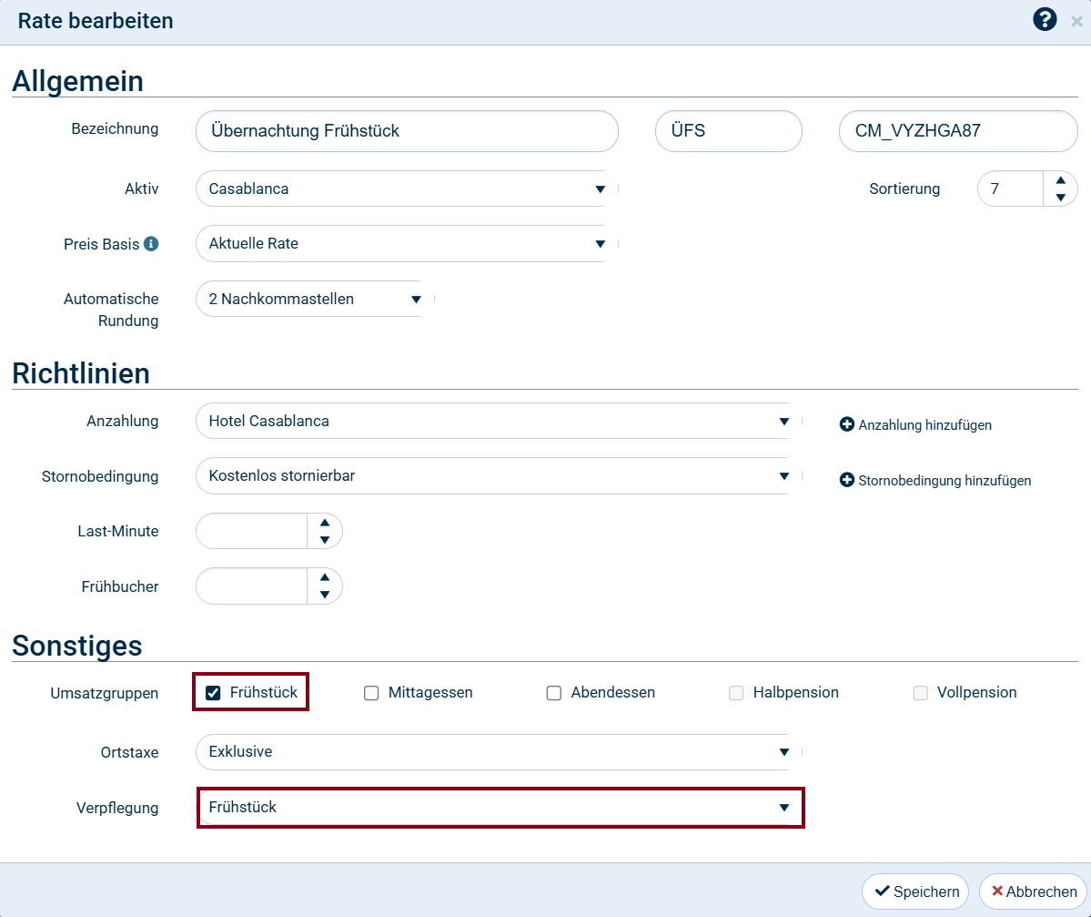Click the plus icon for Stornobedingung hinzufügen

click(846, 480)
